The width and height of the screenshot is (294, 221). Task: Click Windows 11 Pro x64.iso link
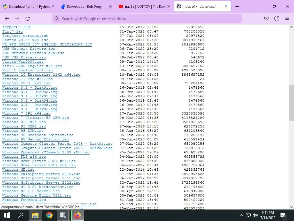[28, 79]
